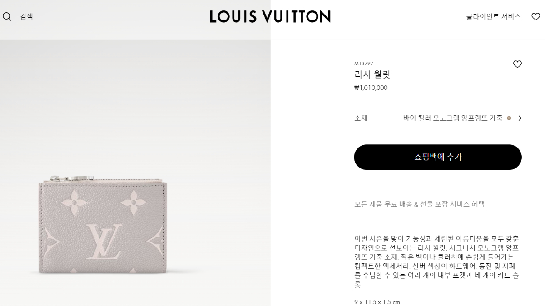The height and width of the screenshot is (306, 545).
Task: Open 바이 컬러 모노그램 앙프렝뜨 가죽 material selector
Action: coord(453,118)
